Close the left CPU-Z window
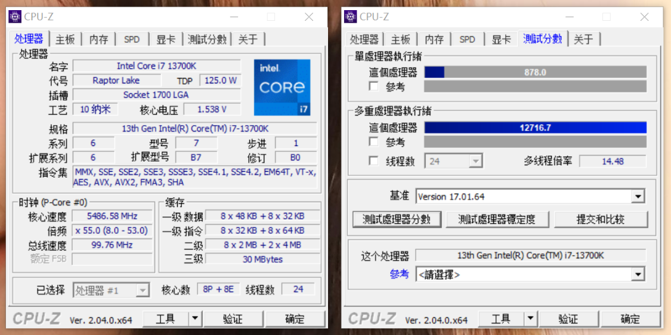The width and height of the screenshot is (671, 335). [x=308, y=17]
